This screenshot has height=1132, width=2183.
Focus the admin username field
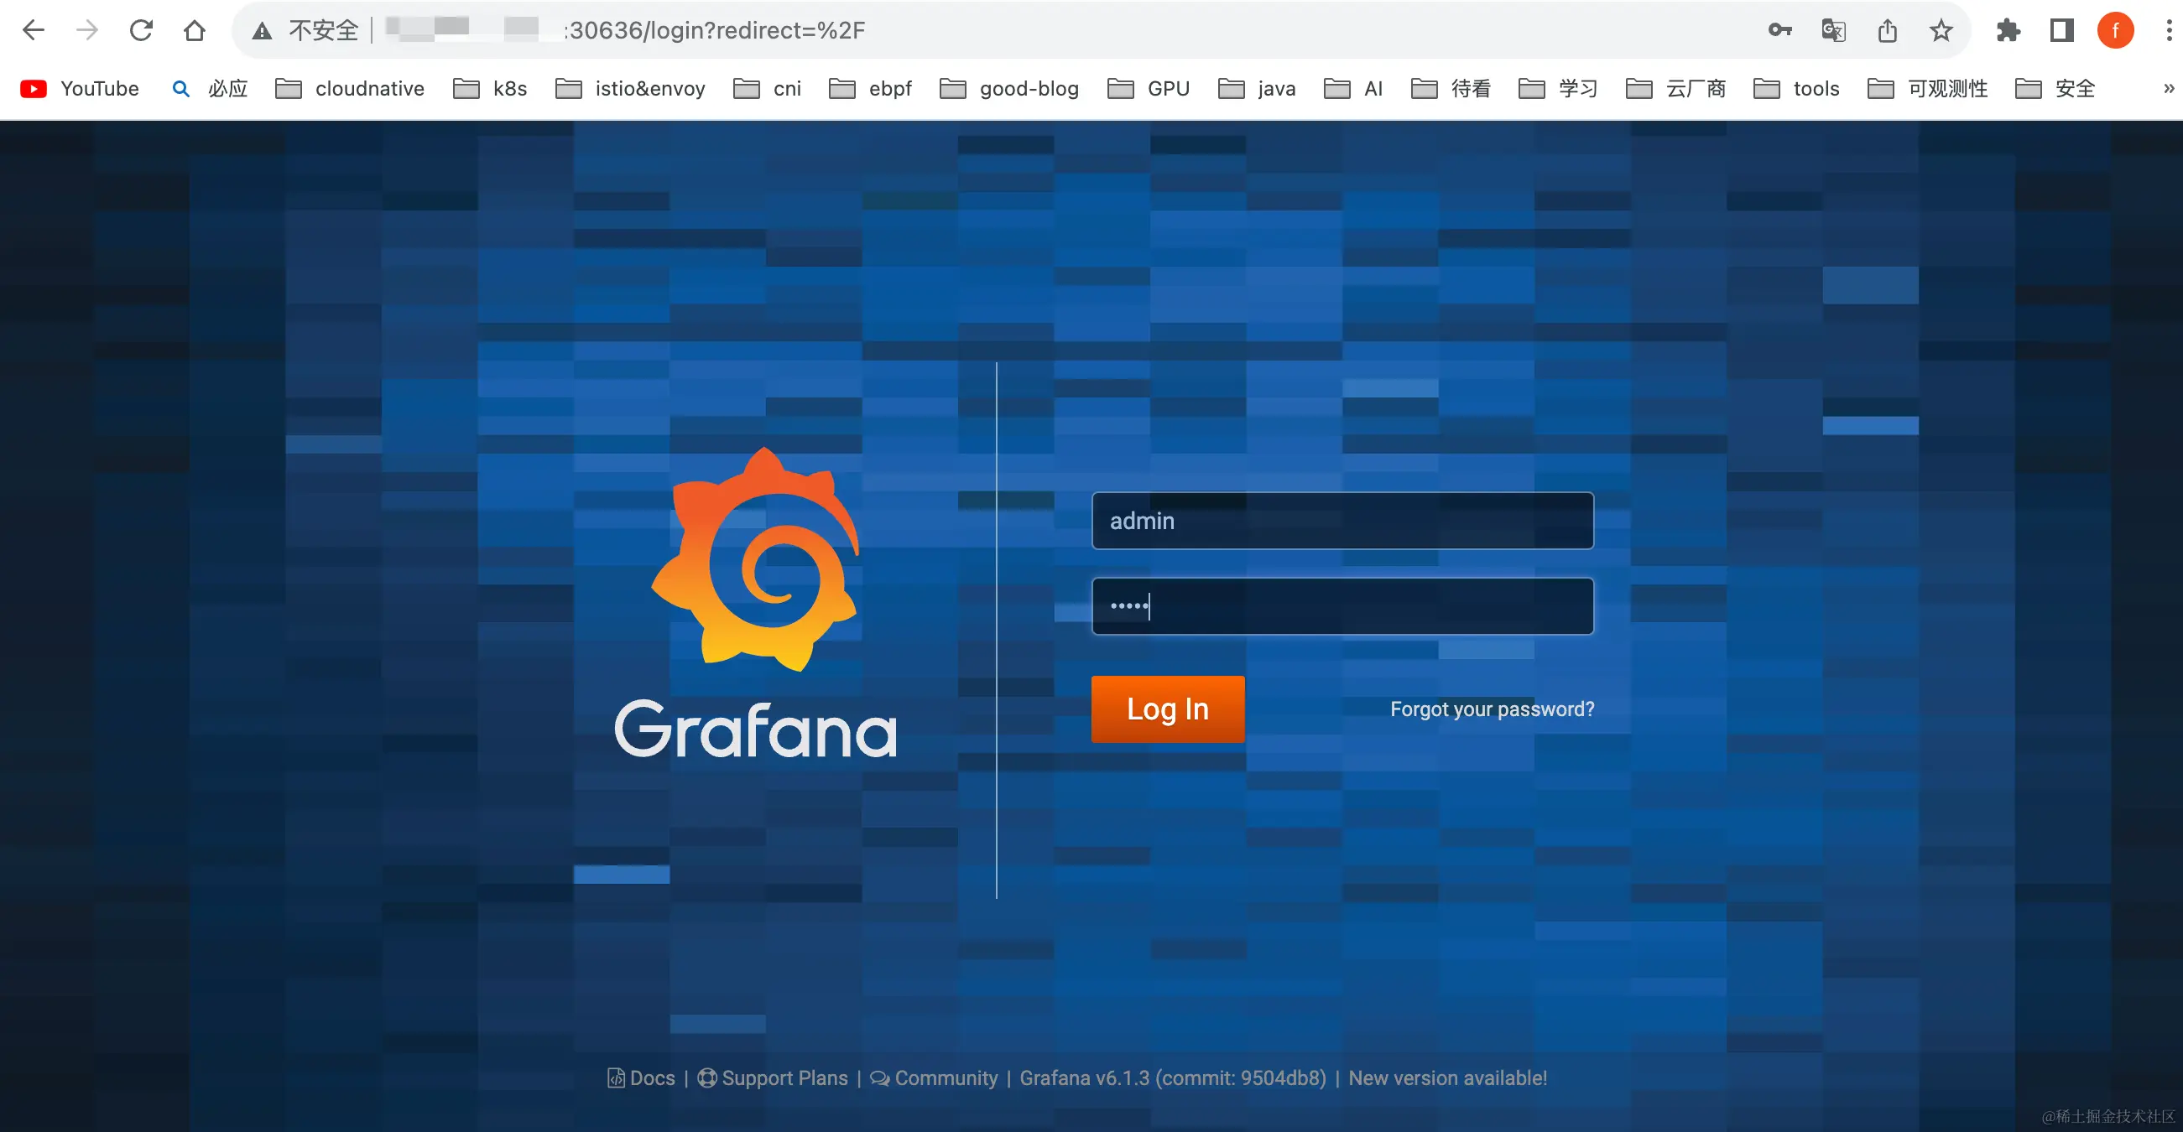coord(1342,521)
